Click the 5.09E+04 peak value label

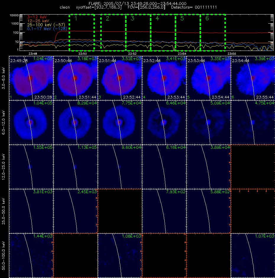coord(220,103)
